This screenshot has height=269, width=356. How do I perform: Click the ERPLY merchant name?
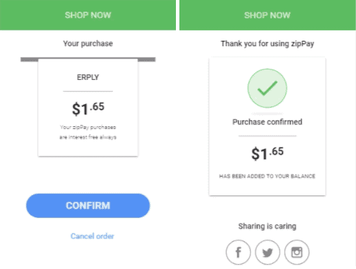pyautogui.click(x=88, y=77)
